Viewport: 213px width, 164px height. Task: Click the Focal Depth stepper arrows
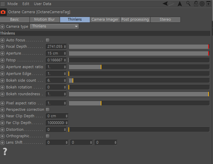tap(65, 46)
